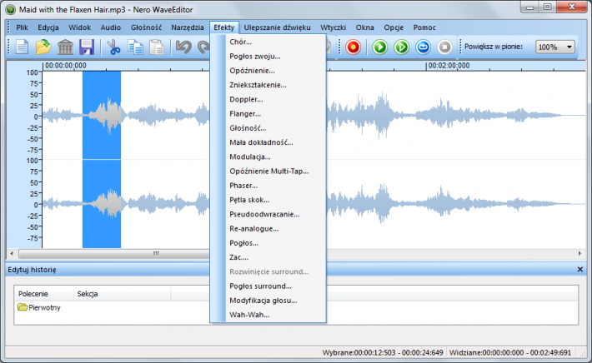Click the left scroll arrow
592x363 pixels.
tap(12, 253)
